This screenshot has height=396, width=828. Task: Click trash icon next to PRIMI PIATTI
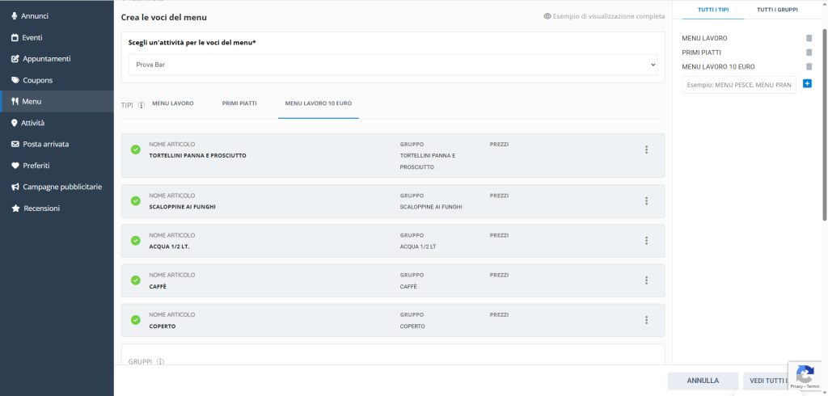[x=809, y=53]
